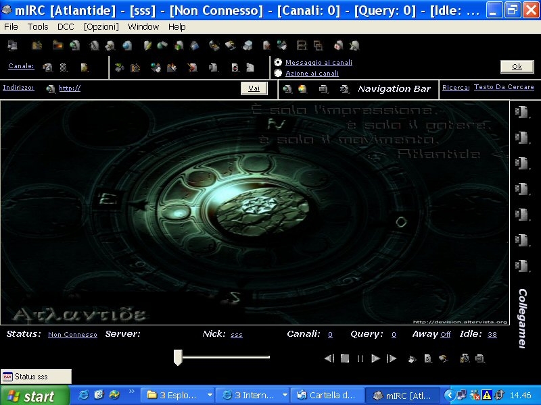Image resolution: width=541 pixels, height=405 pixels.
Task: Click the globe icon beside the Indirizzo address
Action: pos(51,88)
